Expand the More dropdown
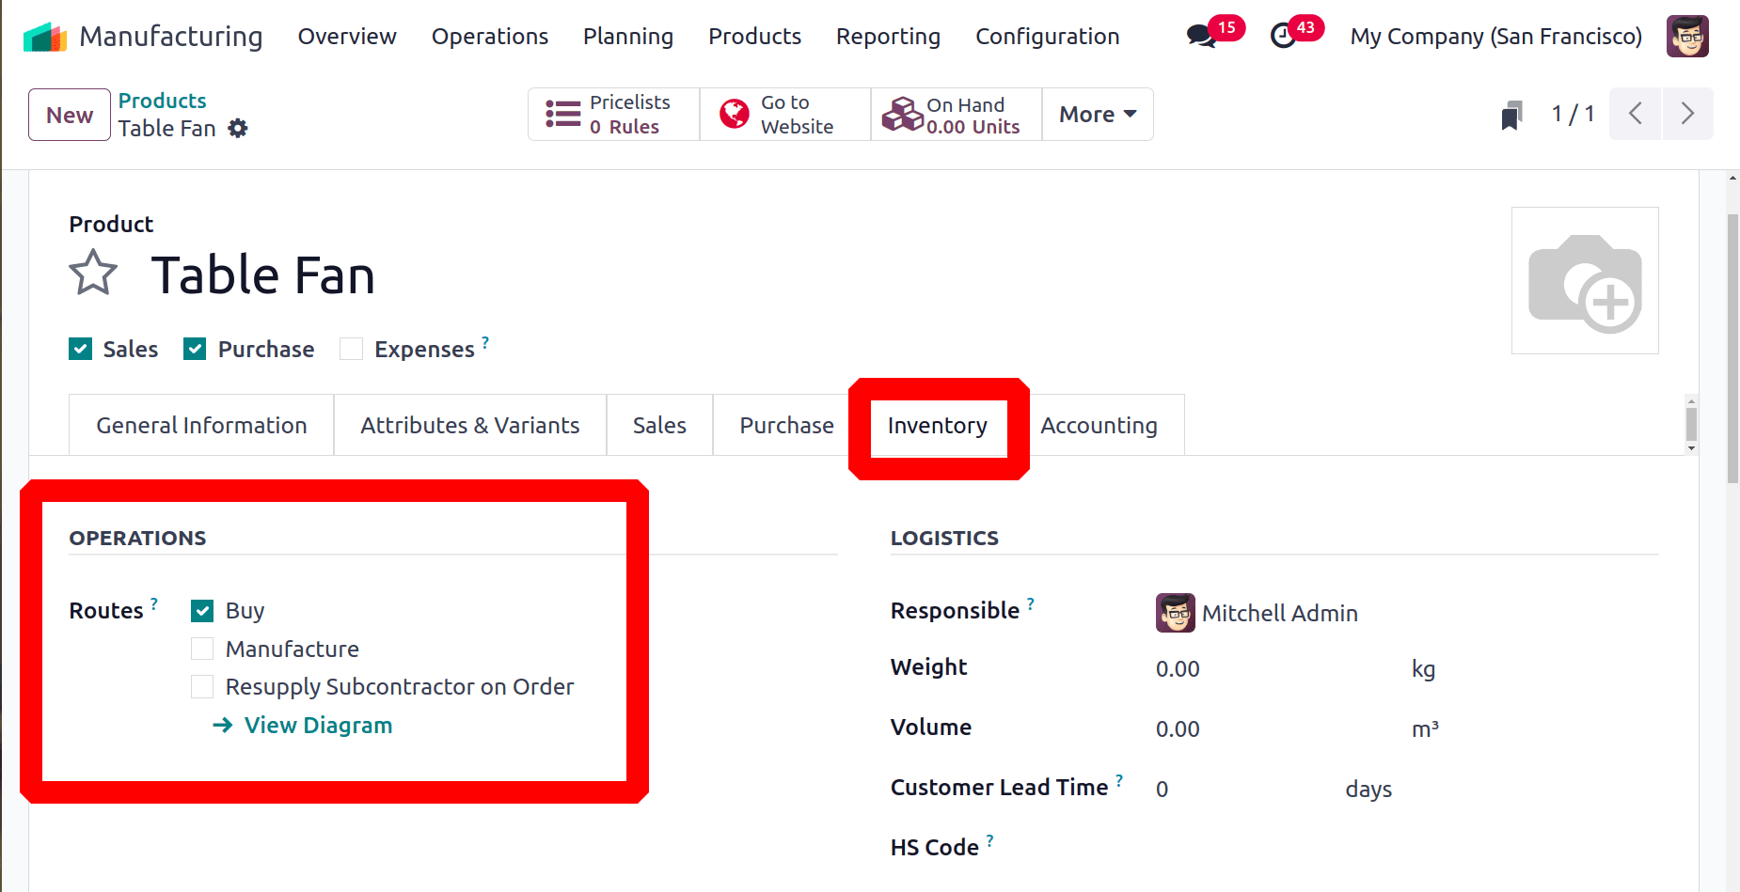 point(1098,114)
